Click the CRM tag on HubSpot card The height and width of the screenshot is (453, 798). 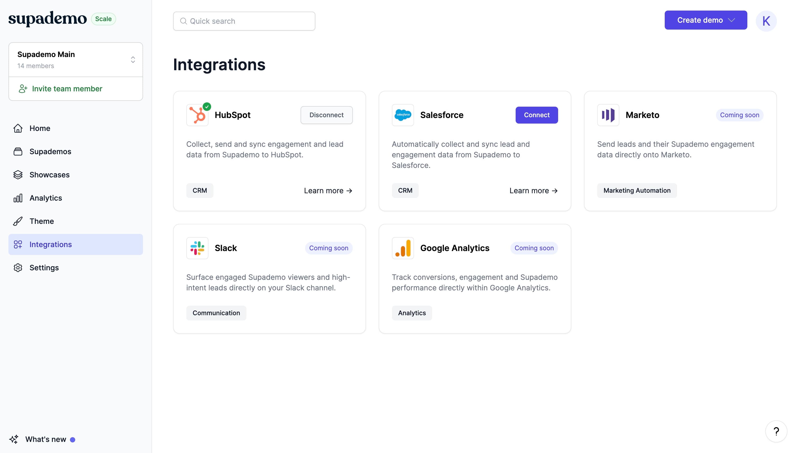(x=200, y=190)
